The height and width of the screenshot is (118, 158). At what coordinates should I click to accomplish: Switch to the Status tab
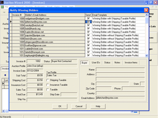(107, 62)
